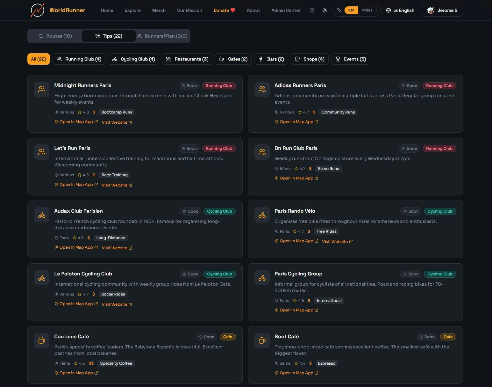This screenshot has width=492, height=387.
Task: Switch to Tips (22) tab
Action: pyautogui.click(x=109, y=36)
